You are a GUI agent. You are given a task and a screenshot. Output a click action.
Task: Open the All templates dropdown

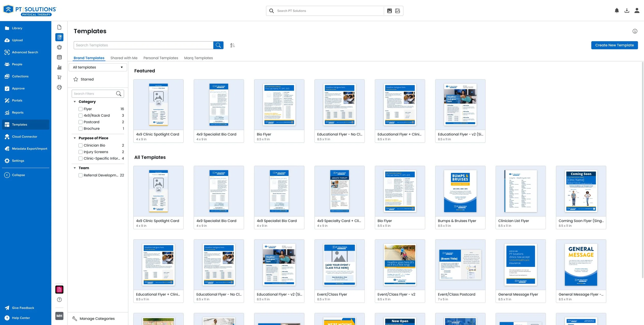(98, 67)
